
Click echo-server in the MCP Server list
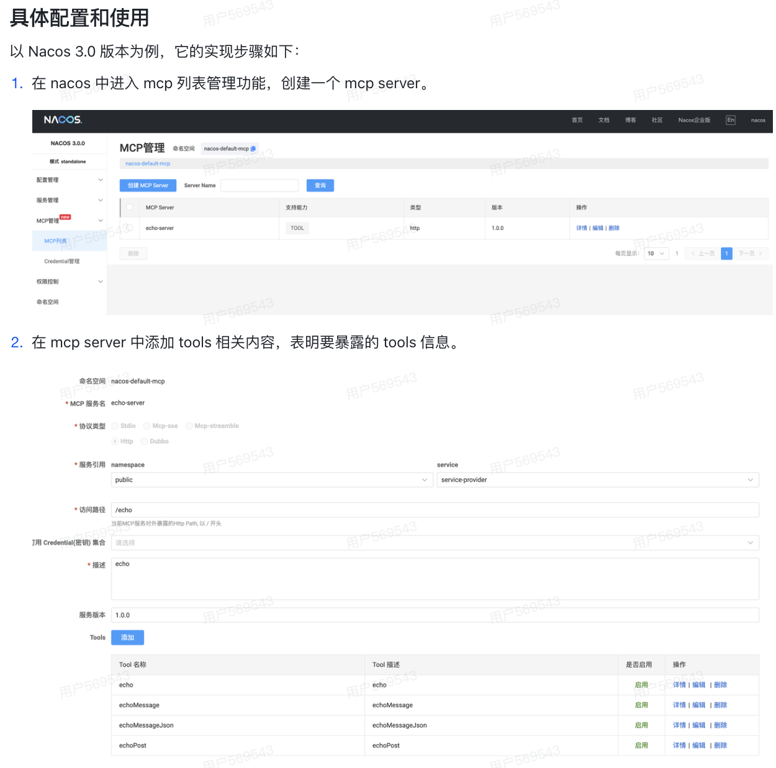pyautogui.click(x=160, y=228)
